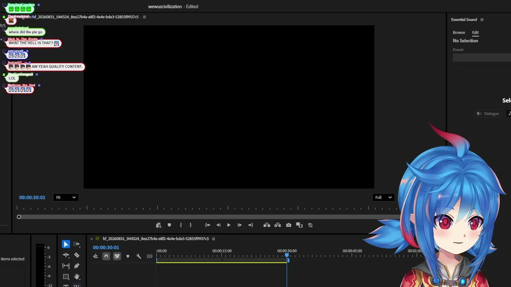Toggle the Proxies button

310,225
